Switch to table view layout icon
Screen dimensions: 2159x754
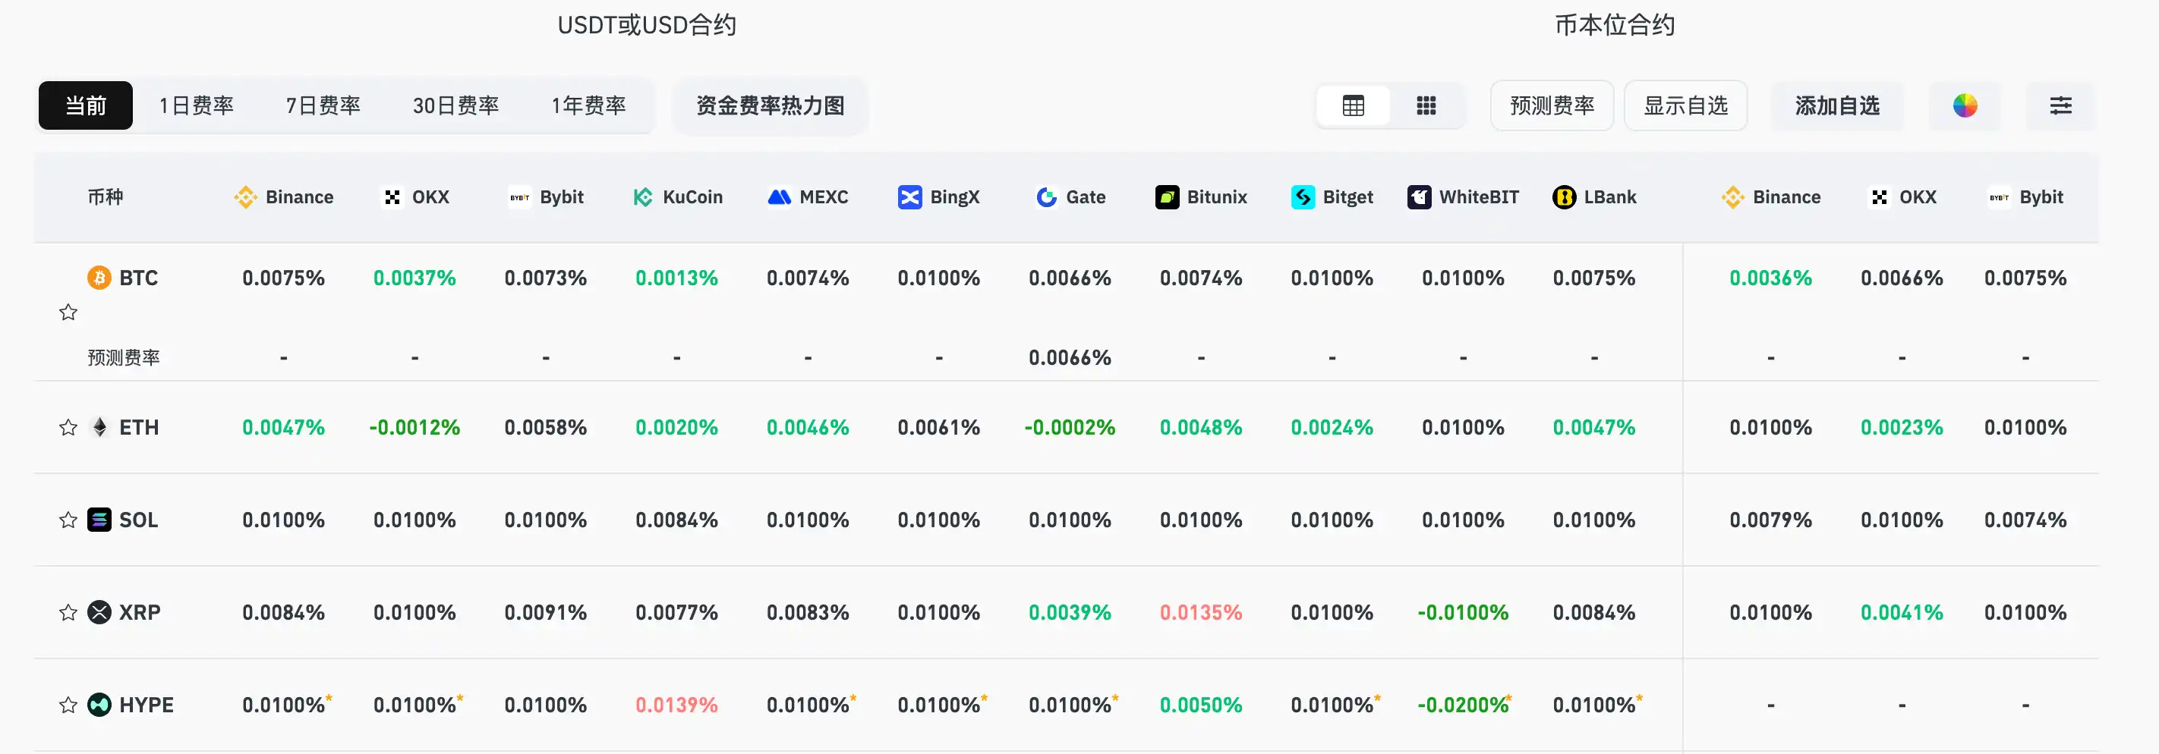[1353, 105]
